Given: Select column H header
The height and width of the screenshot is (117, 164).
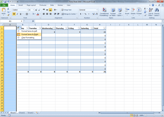Looking at the screenshot, I should [x=100, y=25].
